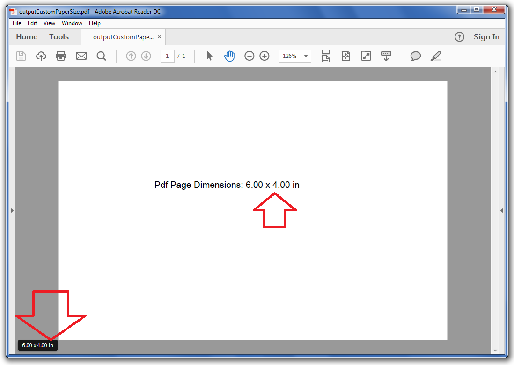This screenshot has height=365, width=514.
Task: Print the PDF document
Action: 60,56
